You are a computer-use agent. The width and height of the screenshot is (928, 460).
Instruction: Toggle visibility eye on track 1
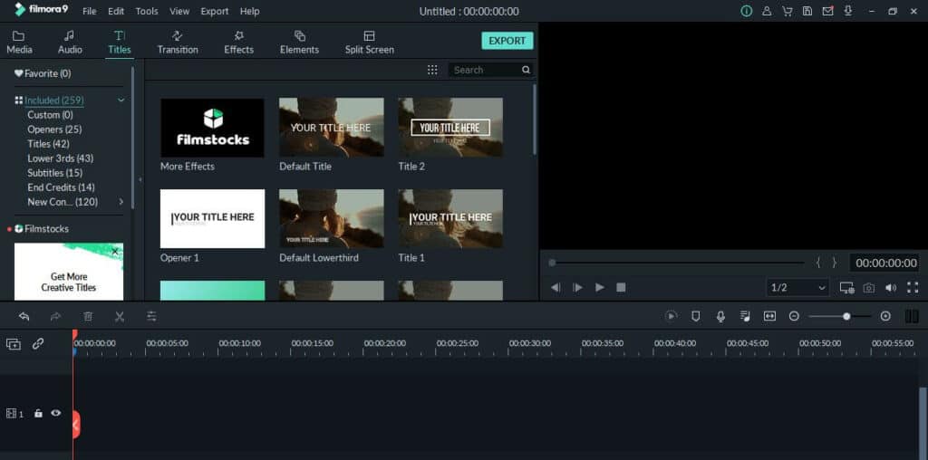coord(55,413)
